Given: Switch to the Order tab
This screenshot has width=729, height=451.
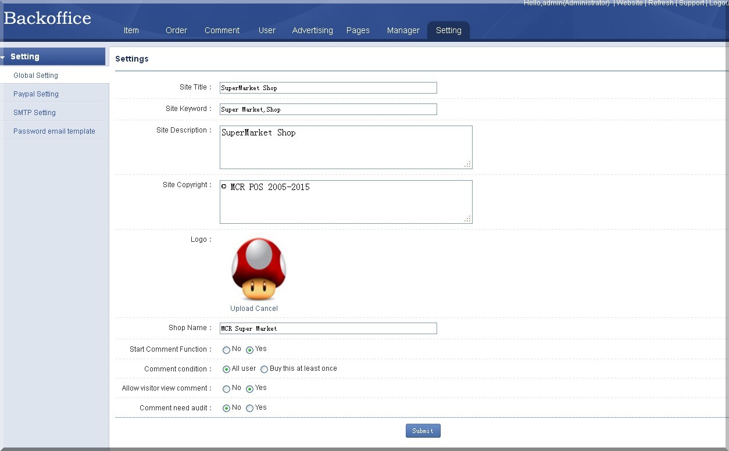Looking at the screenshot, I should pos(176,30).
